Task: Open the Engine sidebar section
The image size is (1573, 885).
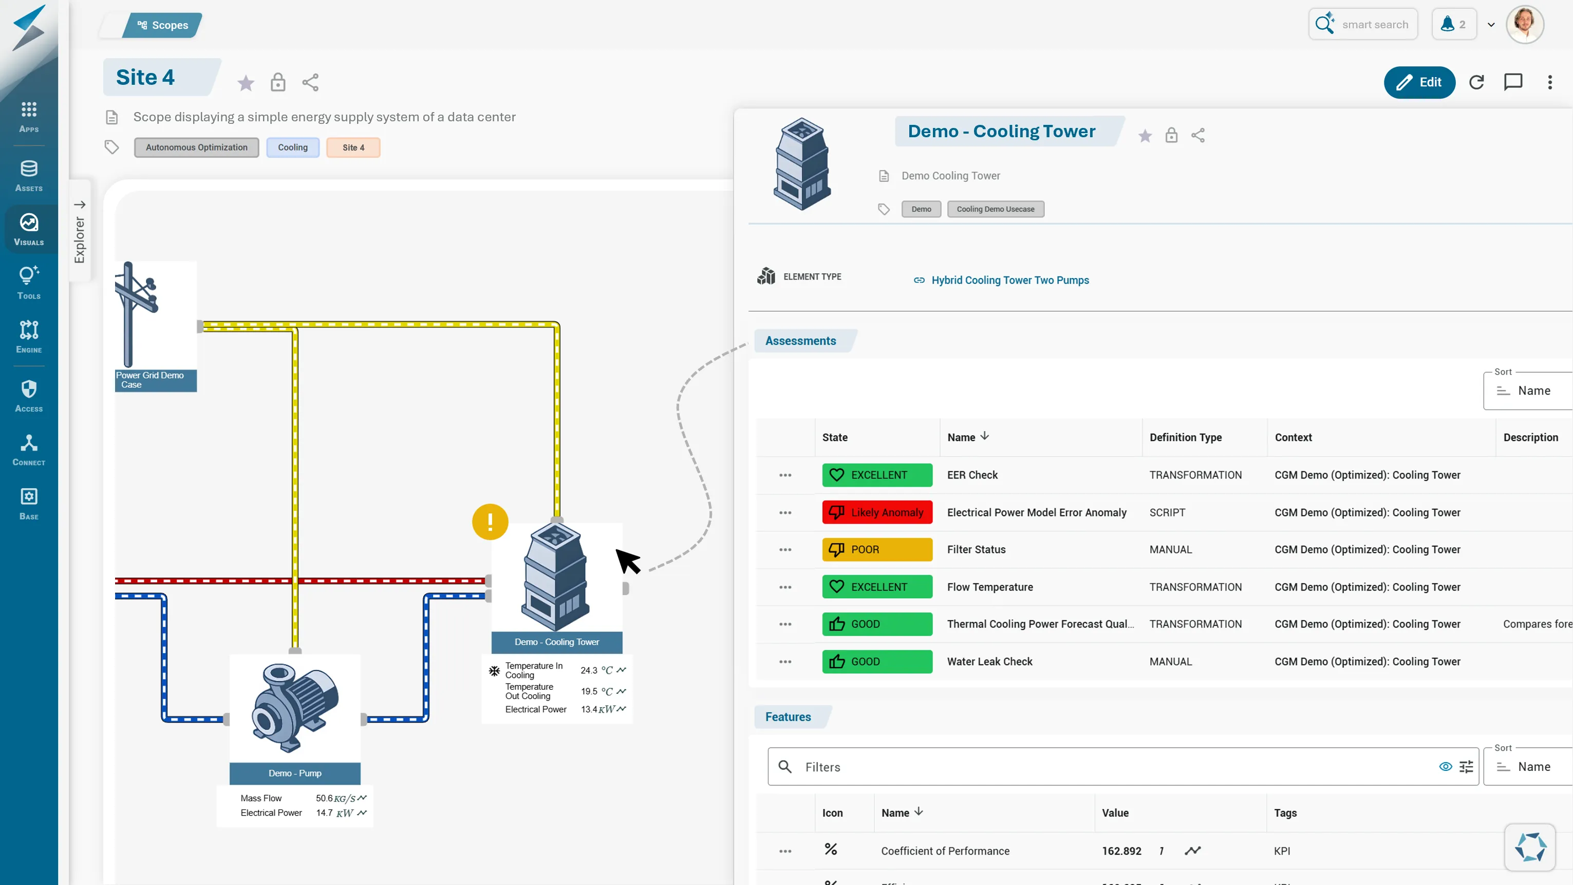Action: pyautogui.click(x=29, y=337)
